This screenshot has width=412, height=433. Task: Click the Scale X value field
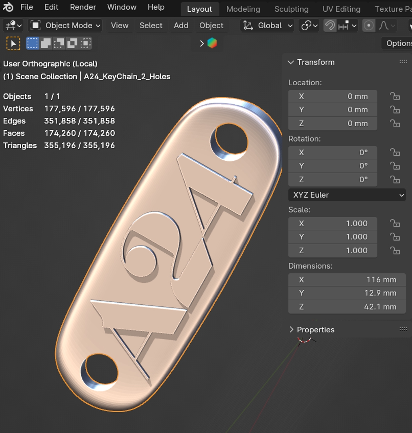pyautogui.click(x=333, y=223)
